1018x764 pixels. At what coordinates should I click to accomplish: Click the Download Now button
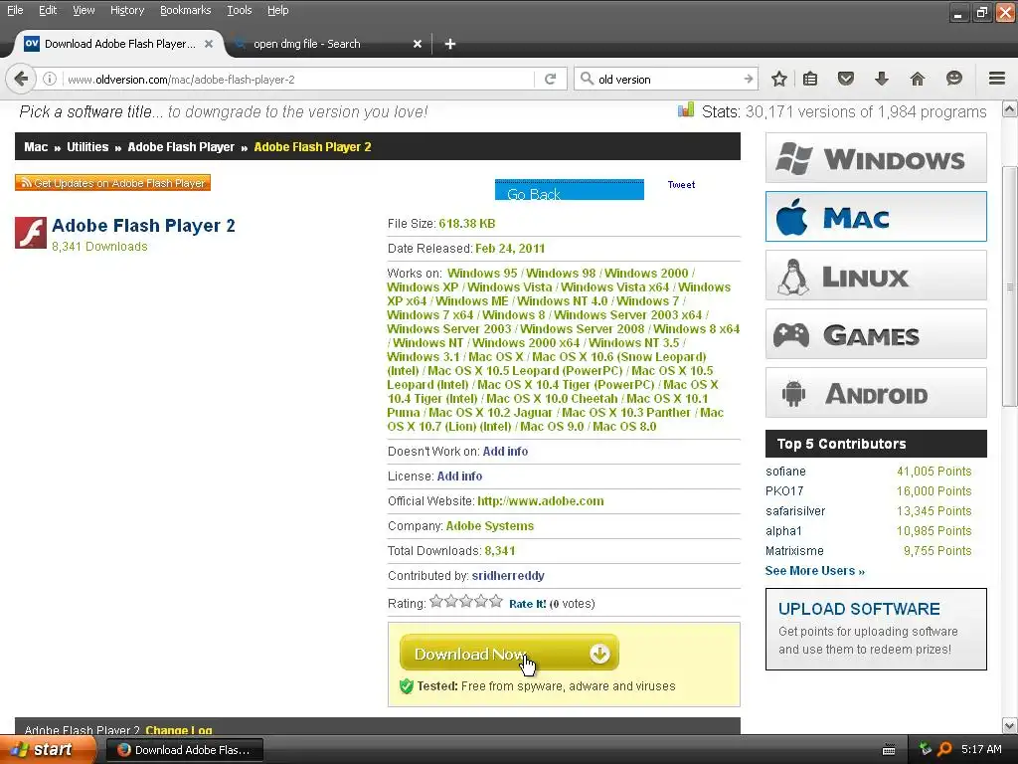[x=509, y=653]
